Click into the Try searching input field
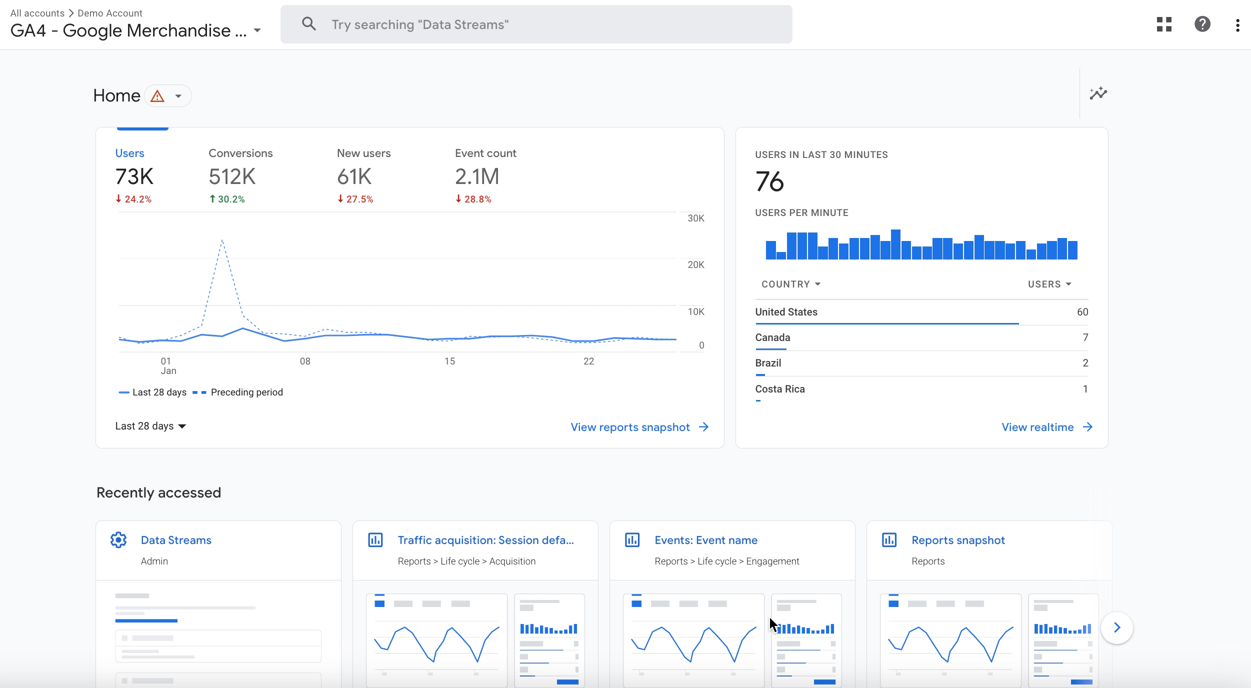Screen dimensions: 1251x688 [550, 24]
